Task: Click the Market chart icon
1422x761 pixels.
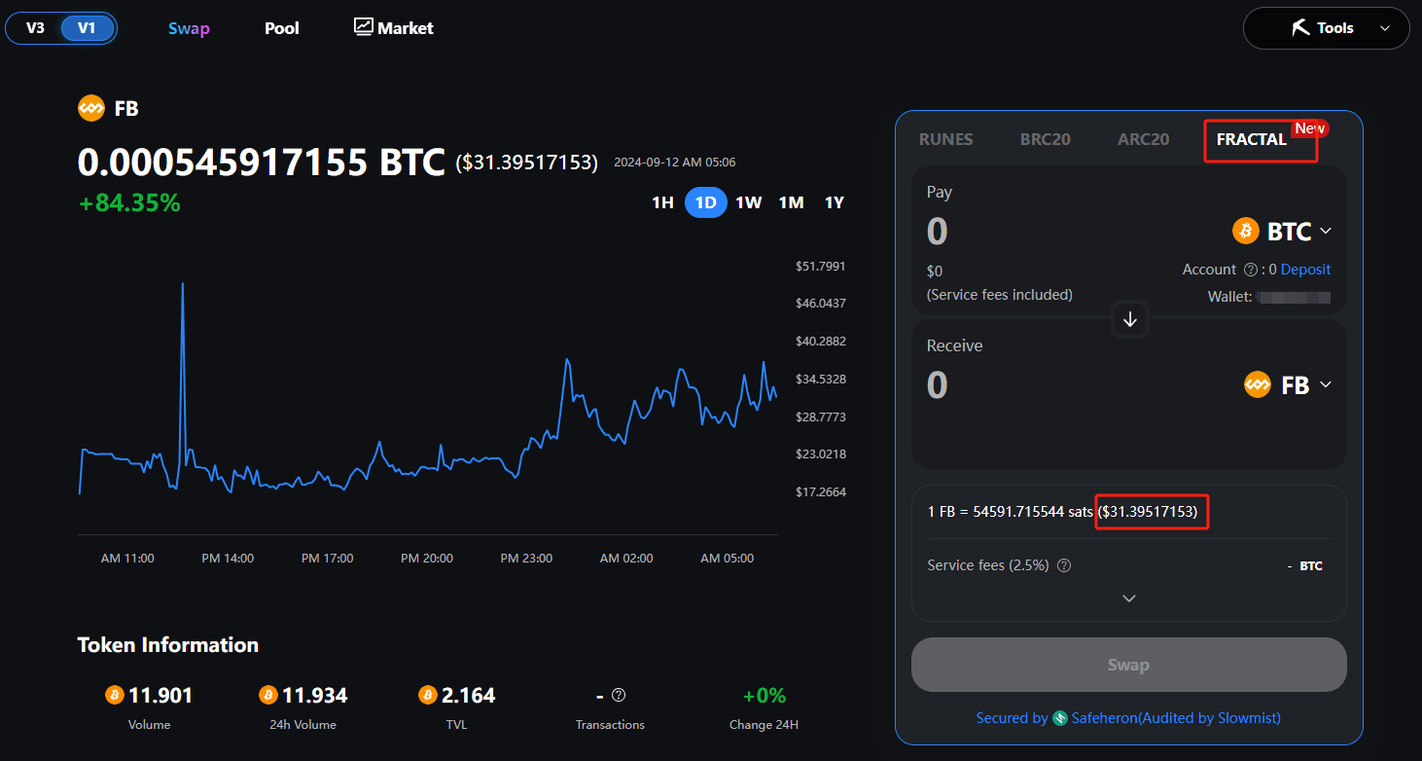Action: tap(364, 27)
